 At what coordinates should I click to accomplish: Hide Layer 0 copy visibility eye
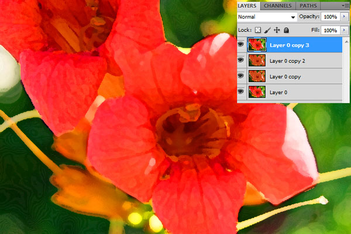point(240,76)
